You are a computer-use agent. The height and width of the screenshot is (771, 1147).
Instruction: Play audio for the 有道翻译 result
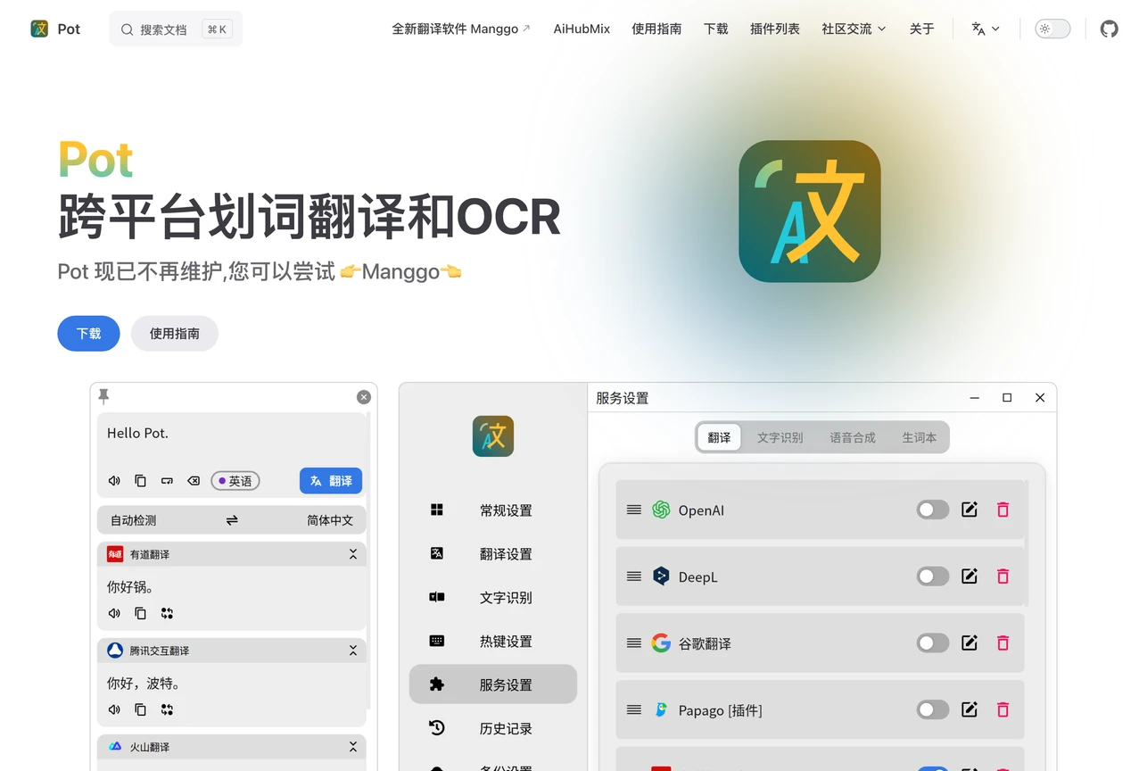[114, 613]
